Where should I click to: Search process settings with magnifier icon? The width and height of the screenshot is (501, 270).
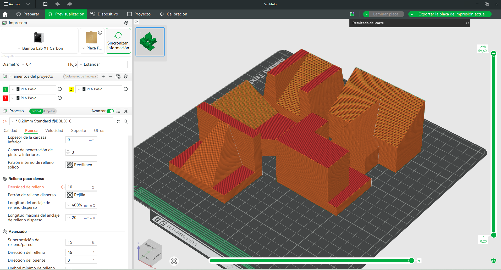[x=126, y=121]
